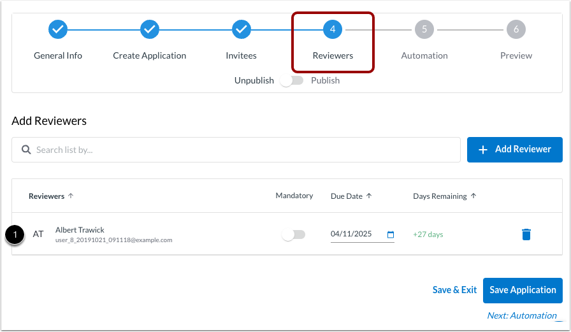Enable Mandatory for Albert Trawick
The image size is (571, 332).
click(294, 235)
